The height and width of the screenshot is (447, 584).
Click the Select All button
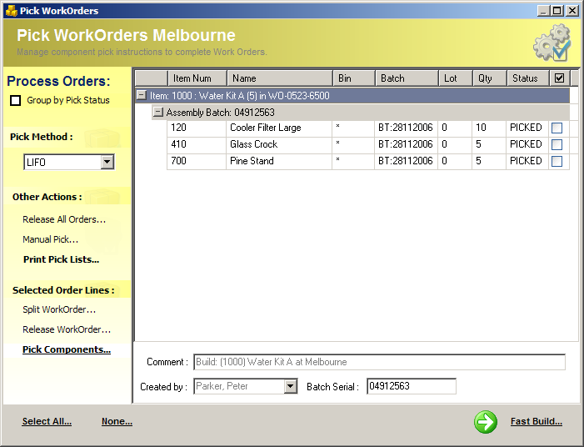tap(47, 422)
